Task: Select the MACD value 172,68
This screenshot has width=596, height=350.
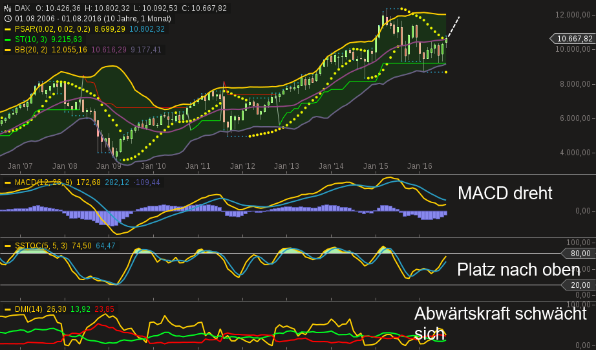Action: 89,182
